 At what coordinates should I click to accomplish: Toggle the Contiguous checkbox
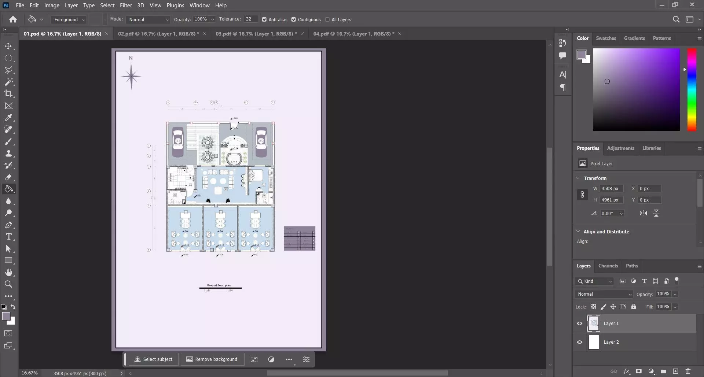click(293, 19)
